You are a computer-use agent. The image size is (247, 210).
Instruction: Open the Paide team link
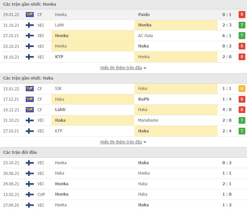click(144, 15)
